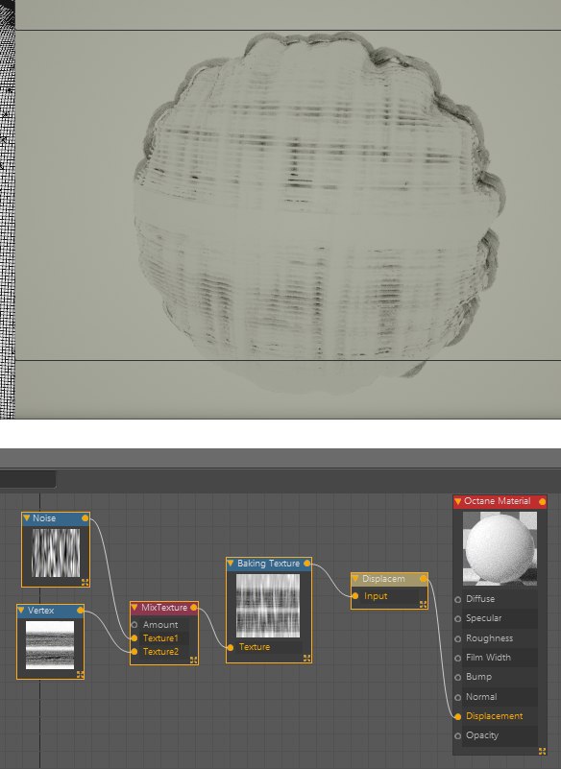Click the Displacement input port
Image resolution: width=561 pixels, height=769 pixels.
click(x=457, y=716)
